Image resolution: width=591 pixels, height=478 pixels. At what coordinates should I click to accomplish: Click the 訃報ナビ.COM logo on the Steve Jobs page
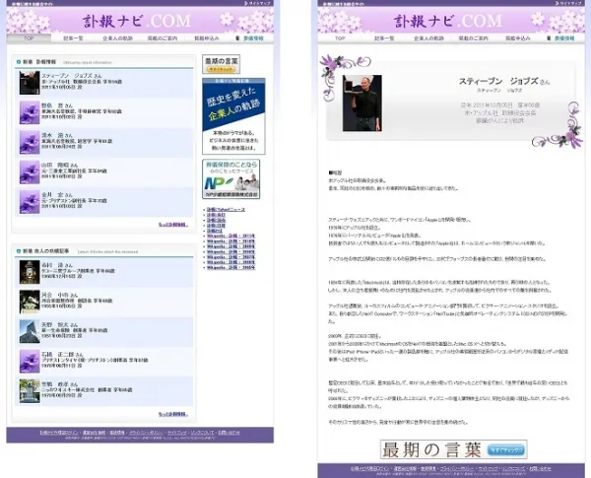(448, 21)
